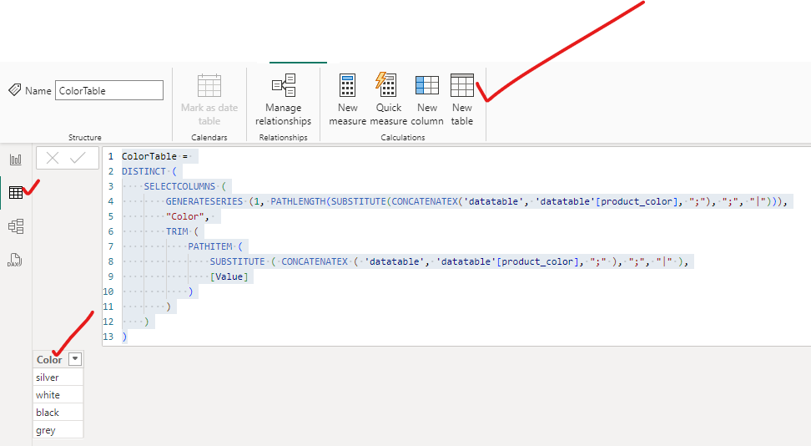
Task: Click PATHITEM on formula line 7
Action: pos(210,246)
